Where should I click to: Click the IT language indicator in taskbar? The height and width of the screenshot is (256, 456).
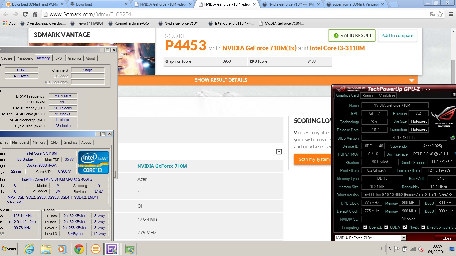[381, 249]
